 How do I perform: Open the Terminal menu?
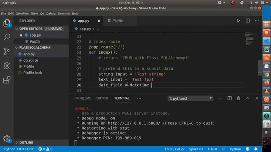64,14
